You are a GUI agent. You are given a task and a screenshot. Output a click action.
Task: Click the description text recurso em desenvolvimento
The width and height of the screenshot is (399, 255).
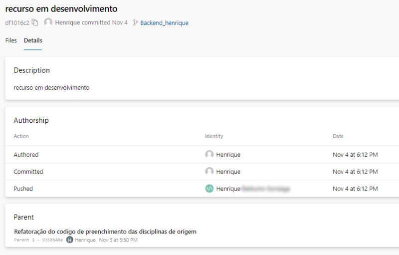[51, 87]
